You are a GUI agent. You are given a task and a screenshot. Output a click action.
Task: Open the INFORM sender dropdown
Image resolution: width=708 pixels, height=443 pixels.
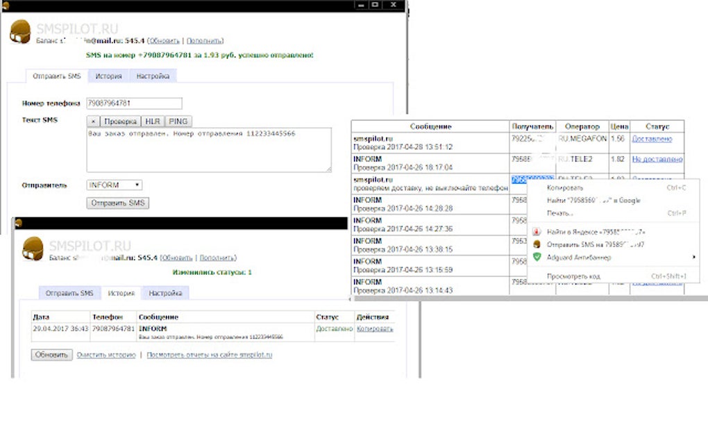coord(115,185)
